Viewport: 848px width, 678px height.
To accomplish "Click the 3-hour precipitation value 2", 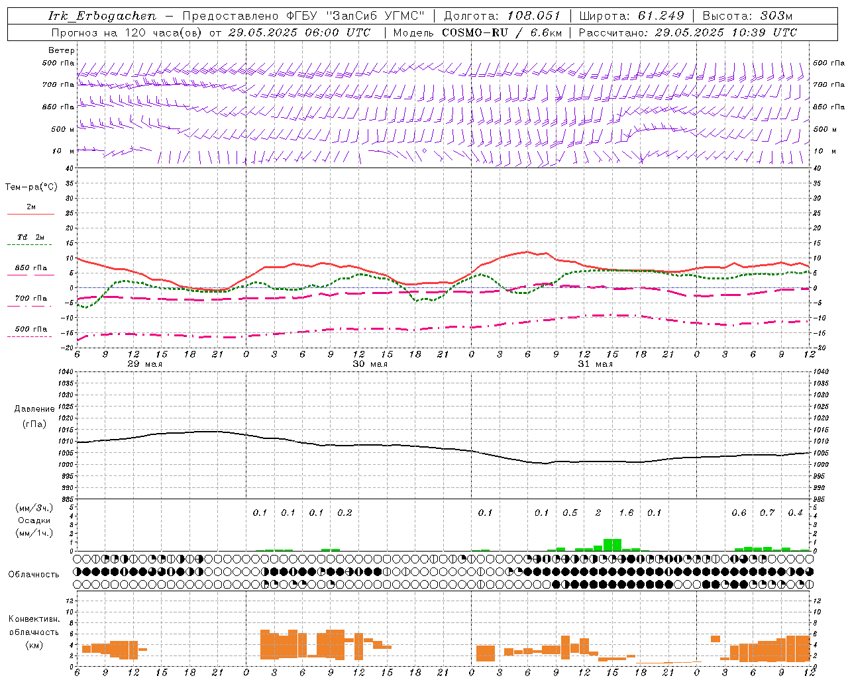I will coord(598,512).
